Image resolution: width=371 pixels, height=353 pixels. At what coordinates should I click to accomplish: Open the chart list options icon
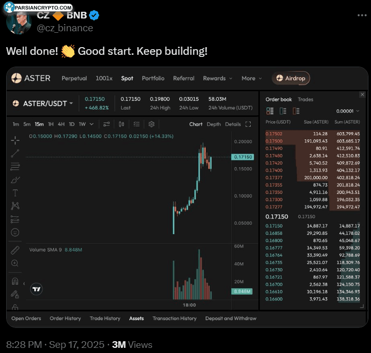pyautogui.click(x=137, y=124)
